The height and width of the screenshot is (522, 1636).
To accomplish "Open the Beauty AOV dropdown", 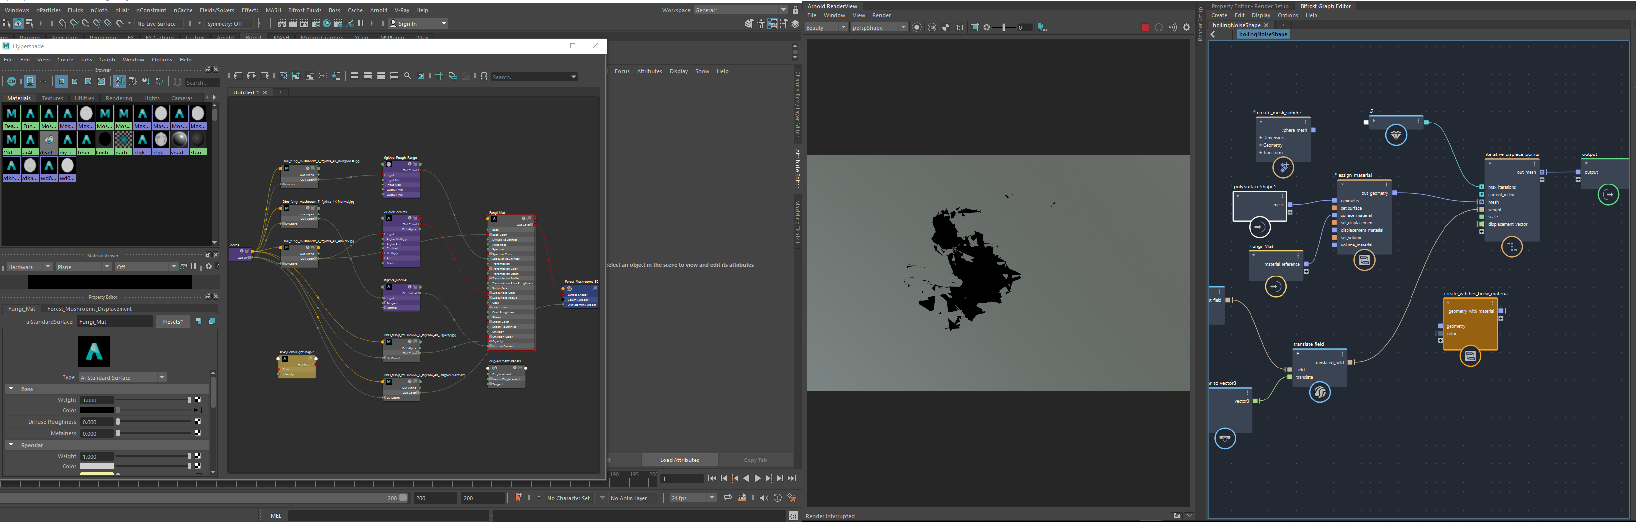I will click(826, 28).
